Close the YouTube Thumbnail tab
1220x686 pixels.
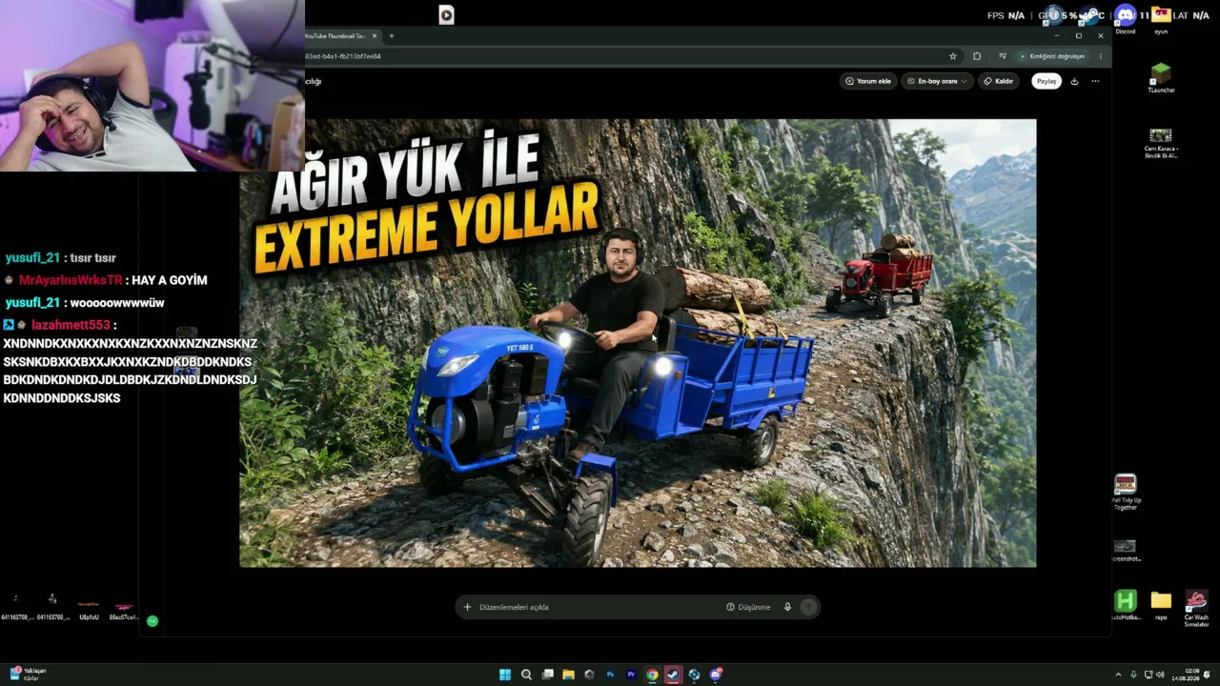(x=375, y=36)
